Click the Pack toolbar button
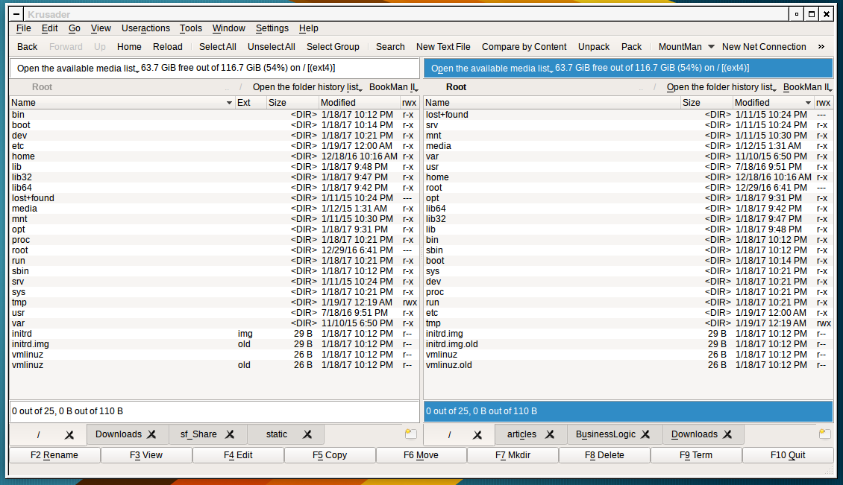This screenshot has height=485, width=843. (631, 47)
